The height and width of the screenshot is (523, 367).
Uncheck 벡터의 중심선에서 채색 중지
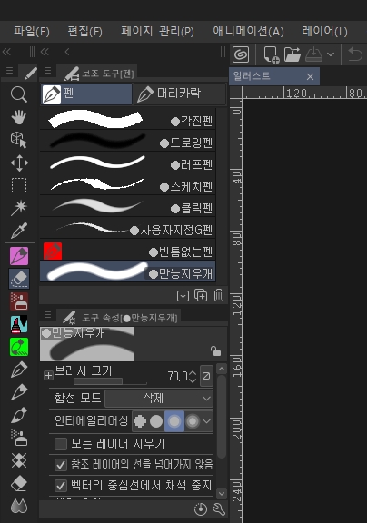(61, 486)
